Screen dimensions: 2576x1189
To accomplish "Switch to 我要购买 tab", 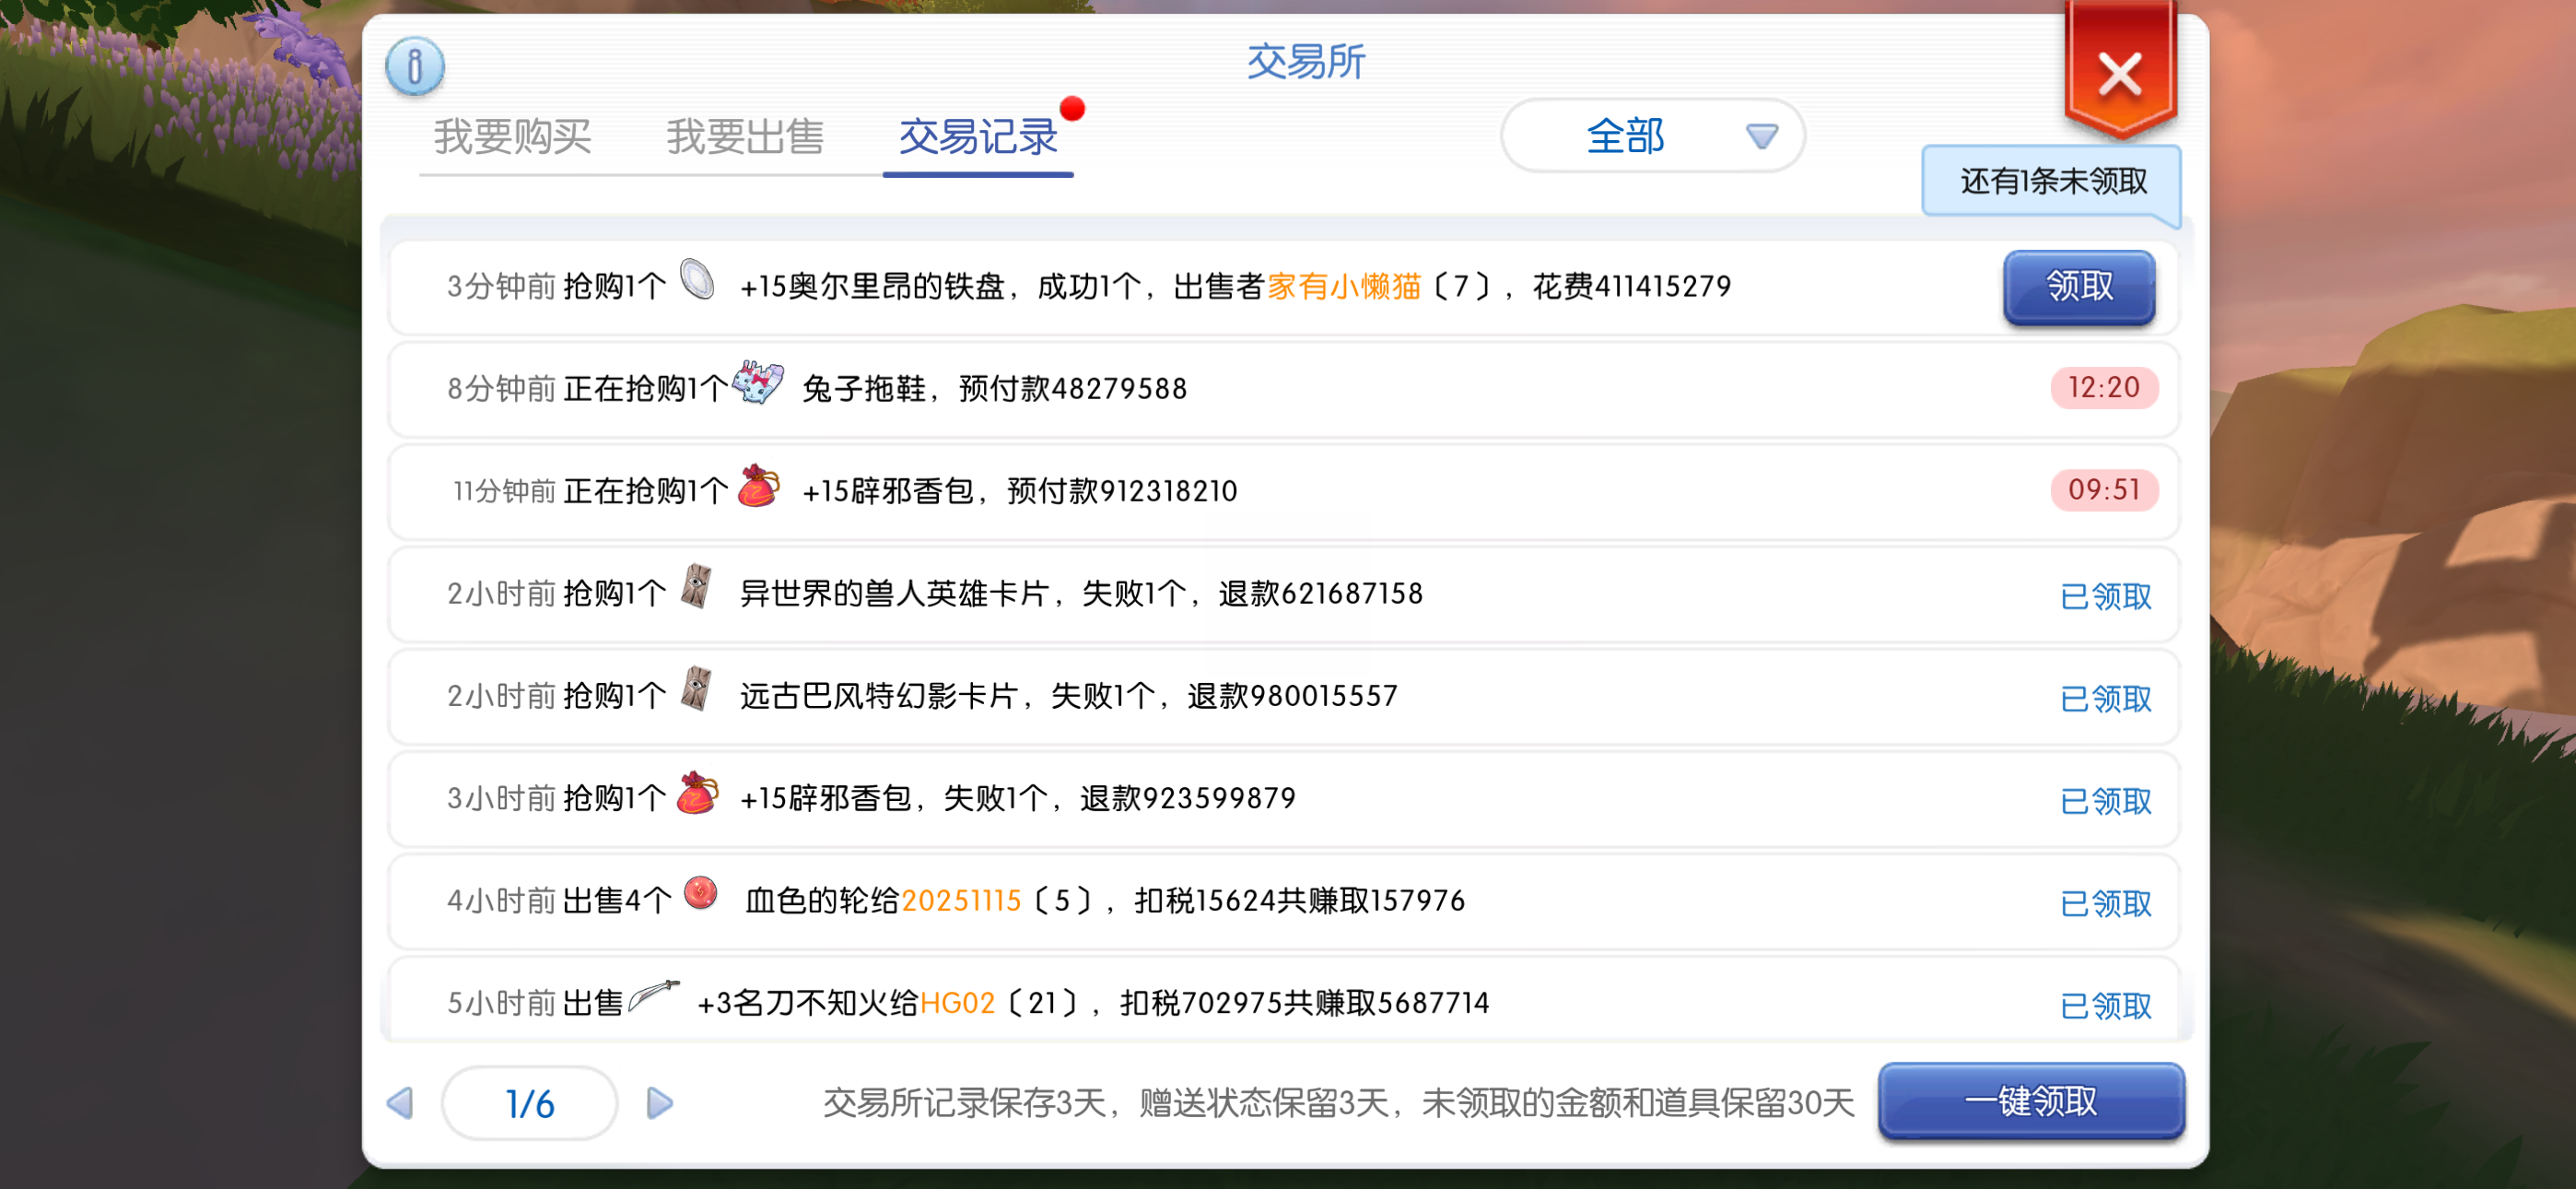I will (x=512, y=138).
